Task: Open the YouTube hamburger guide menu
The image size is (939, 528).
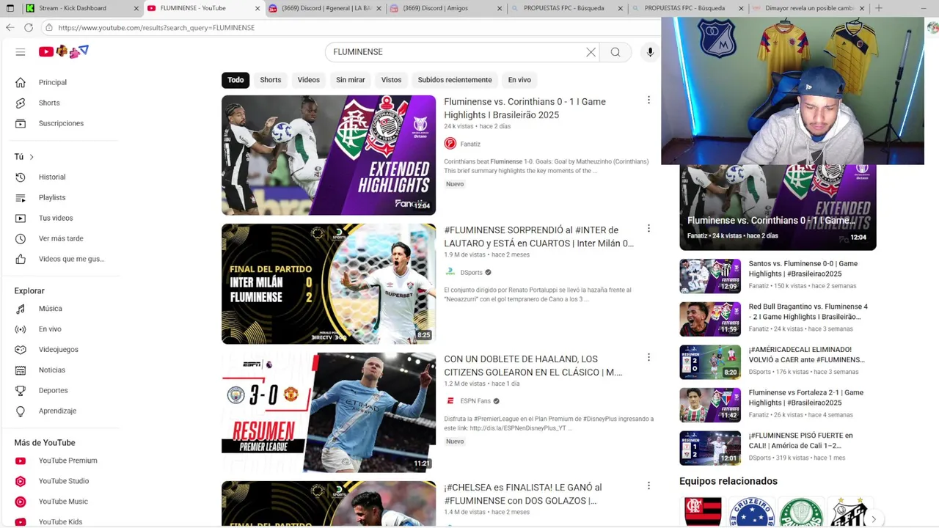Action: click(21, 52)
